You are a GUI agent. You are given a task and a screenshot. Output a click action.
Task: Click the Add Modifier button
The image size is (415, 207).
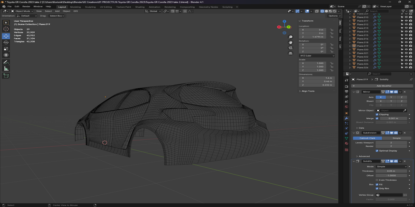[x=382, y=86]
